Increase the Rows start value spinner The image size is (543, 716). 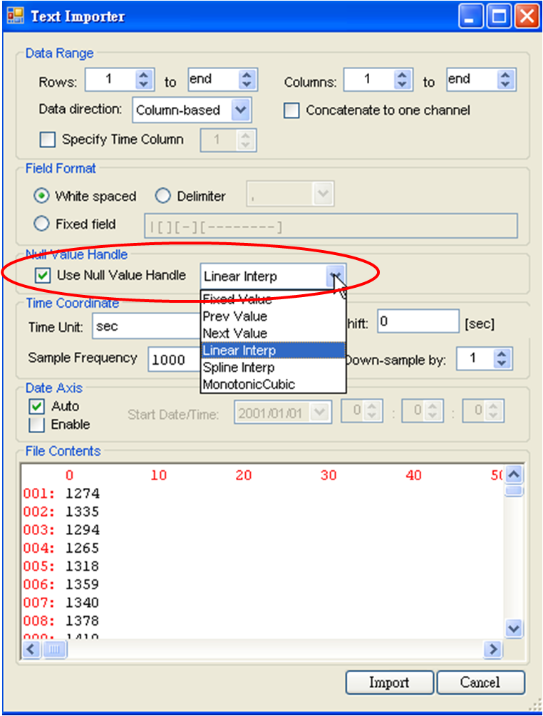[145, 75]
